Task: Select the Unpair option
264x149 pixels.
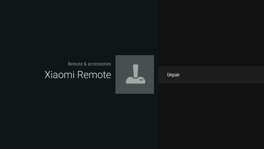Action: click(211, 74)
